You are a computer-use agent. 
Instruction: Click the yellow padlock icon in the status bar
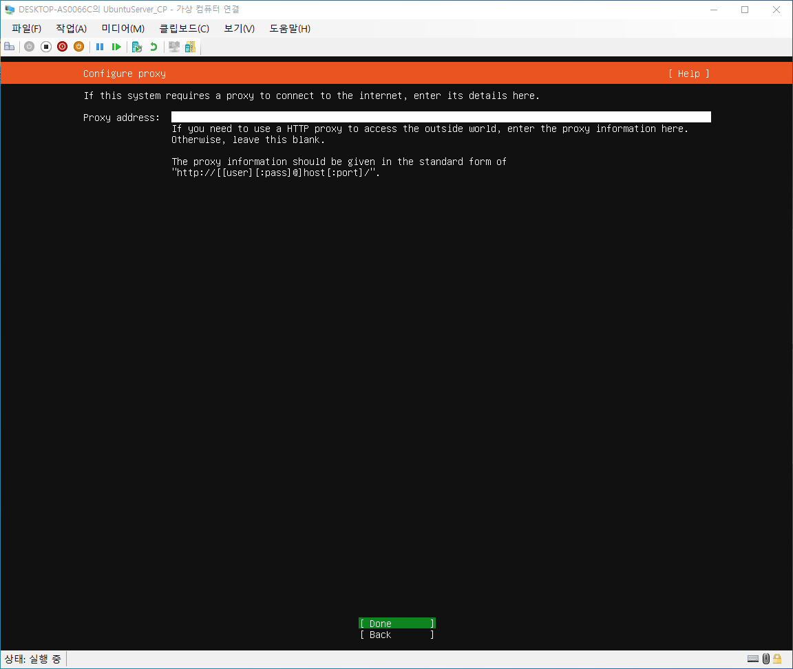[x=777, y=659]
